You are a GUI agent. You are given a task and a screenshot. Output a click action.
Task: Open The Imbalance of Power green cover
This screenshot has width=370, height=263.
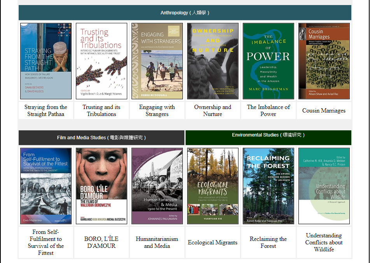pos(268,61)
